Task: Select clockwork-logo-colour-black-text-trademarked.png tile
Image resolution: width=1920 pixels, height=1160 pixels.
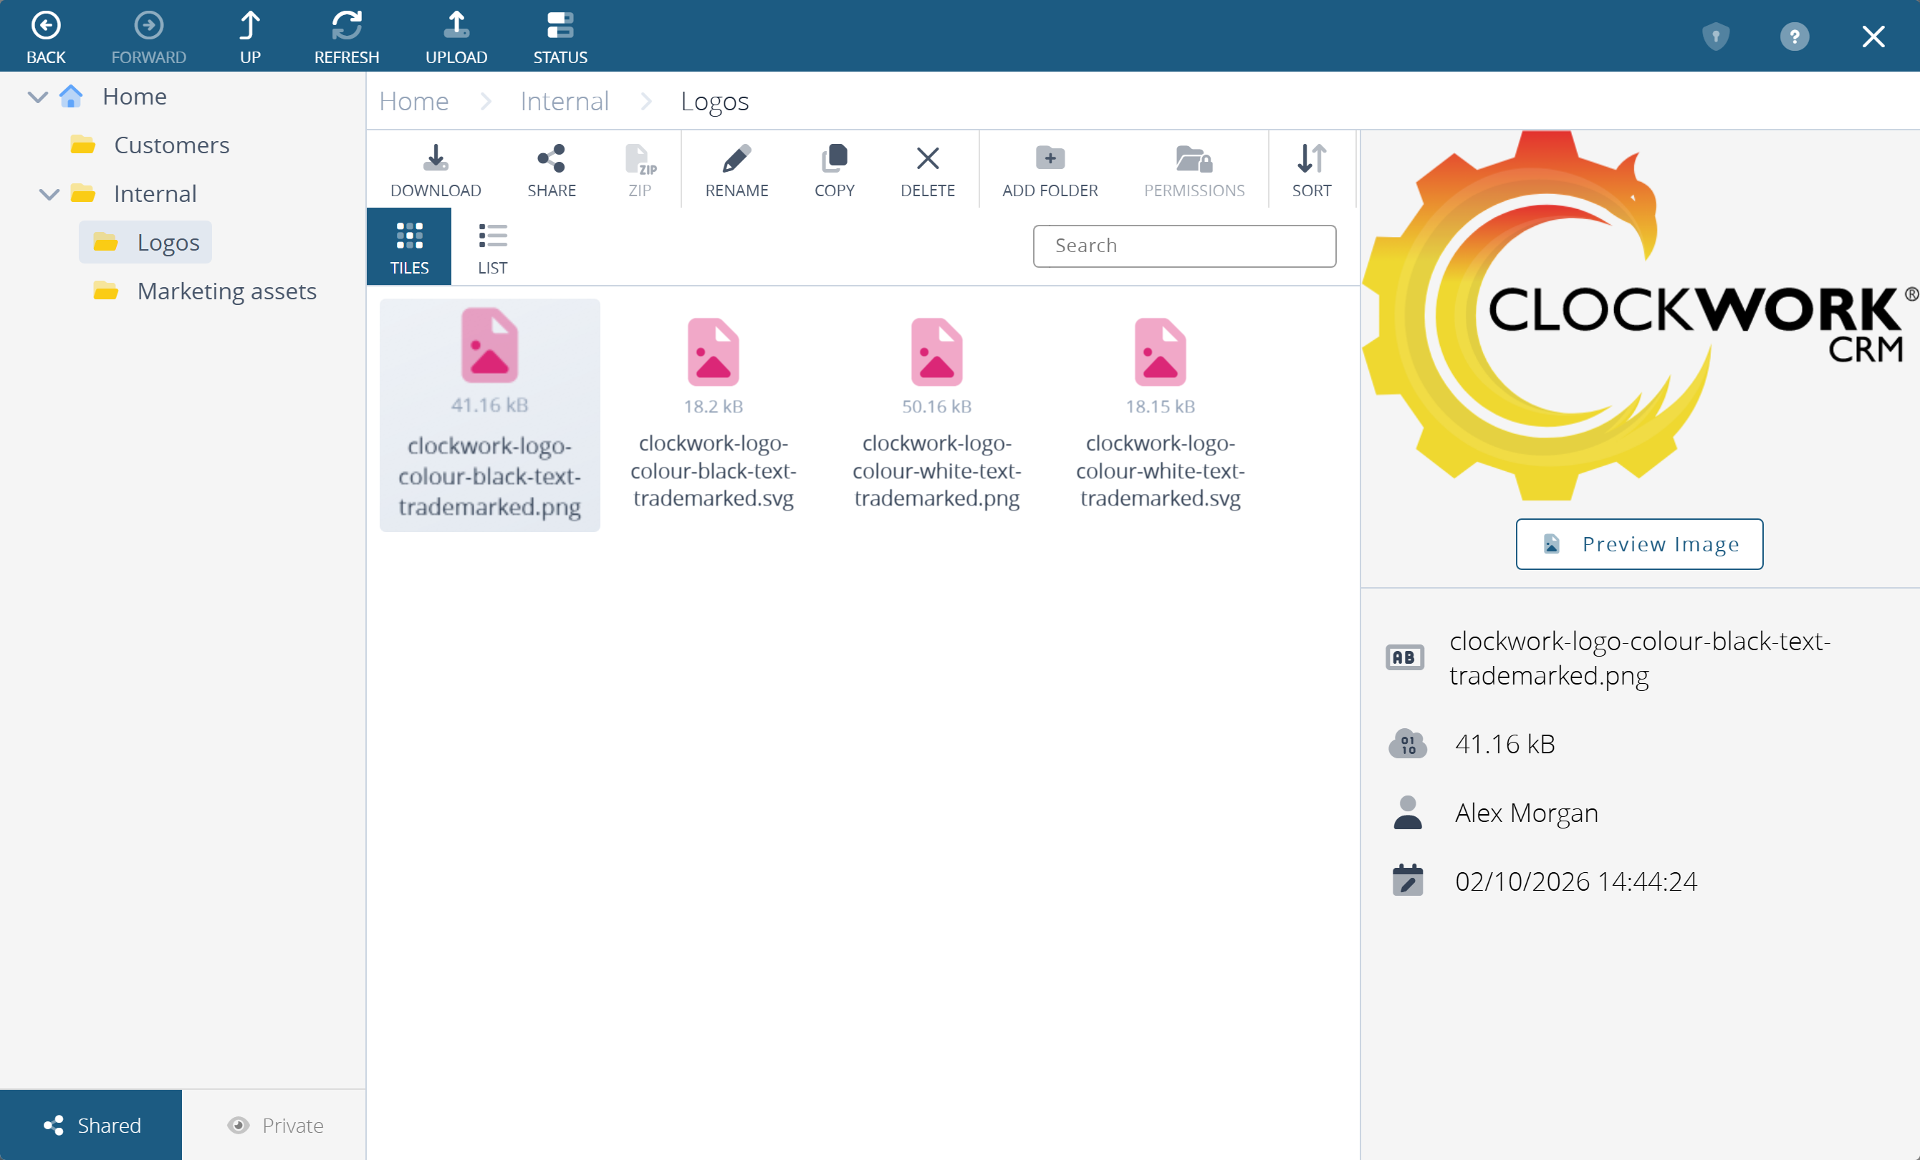Action: click(x=489, y=415)
